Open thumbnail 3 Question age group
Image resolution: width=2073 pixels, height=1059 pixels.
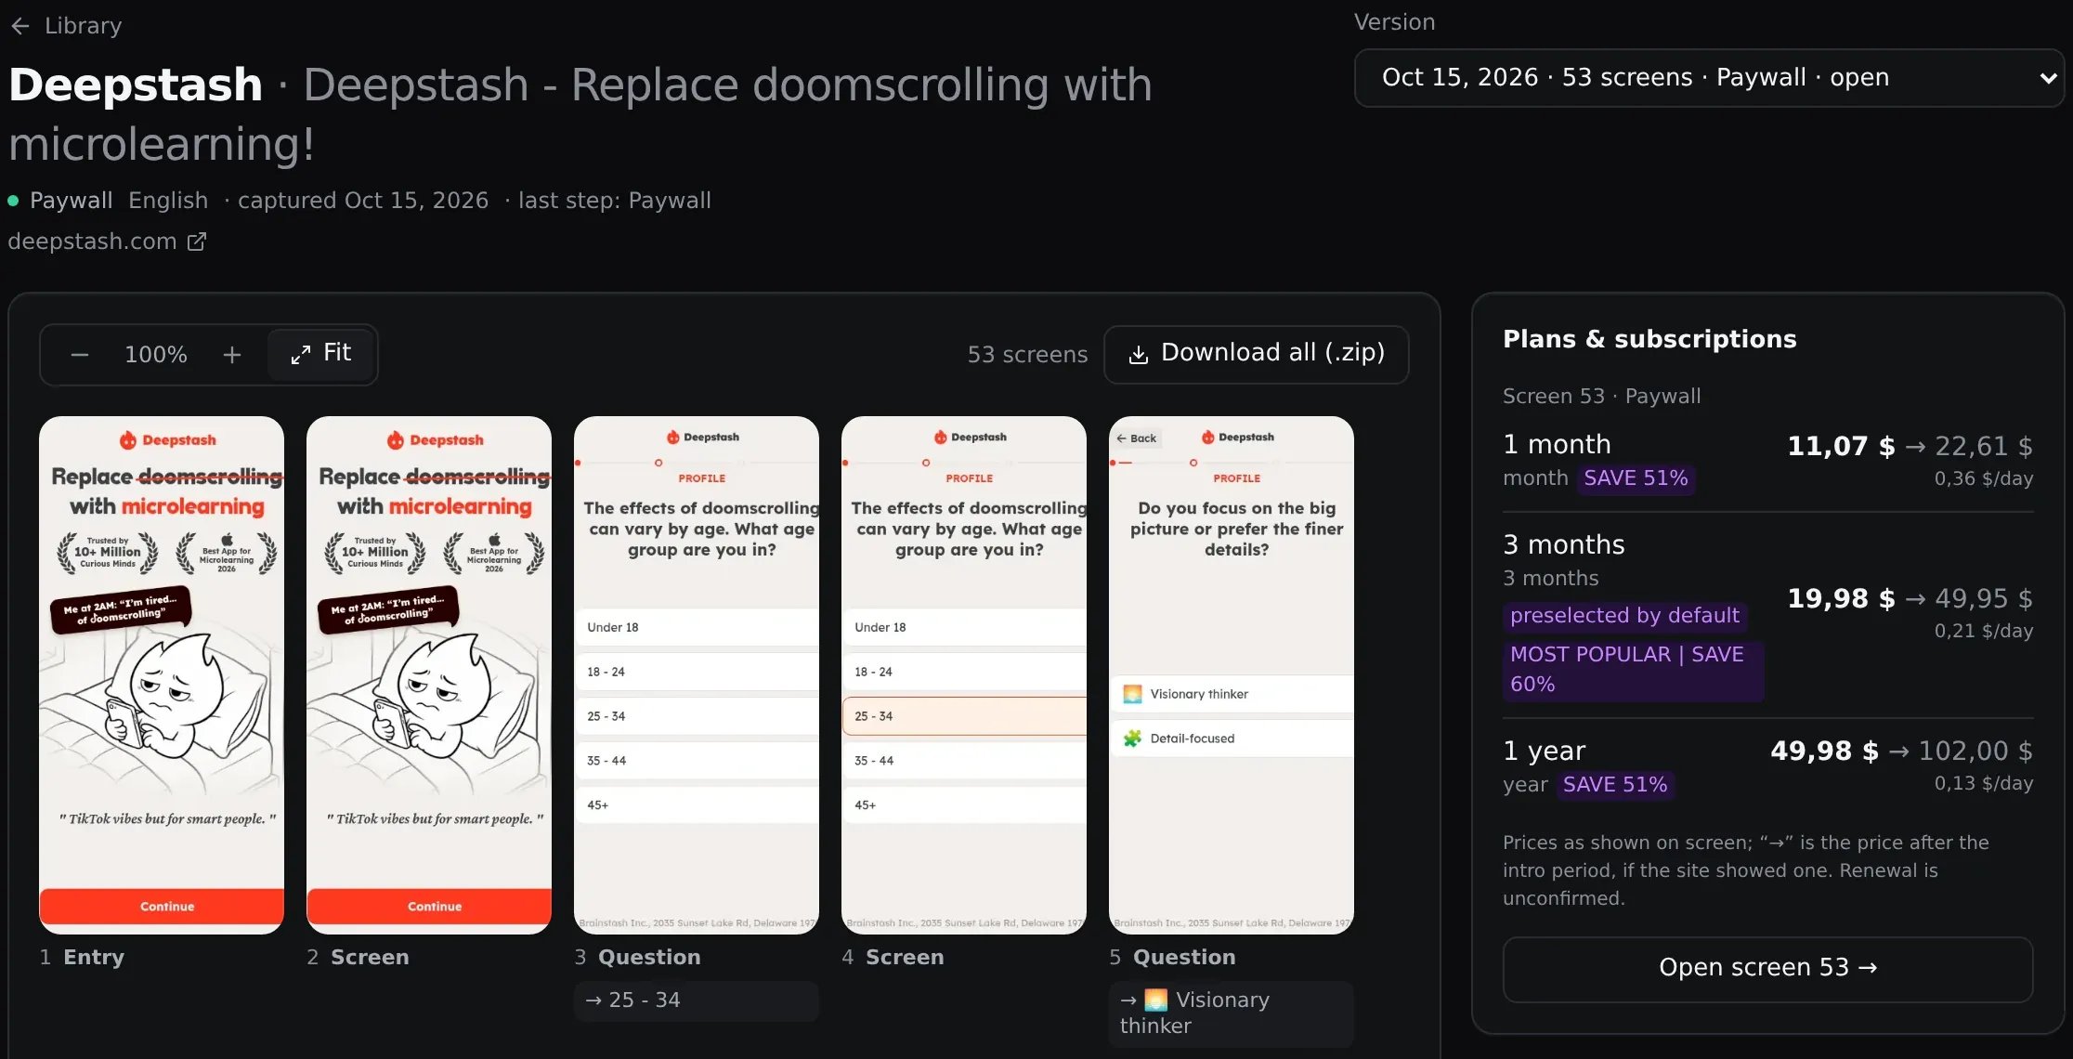coord(697,675)
